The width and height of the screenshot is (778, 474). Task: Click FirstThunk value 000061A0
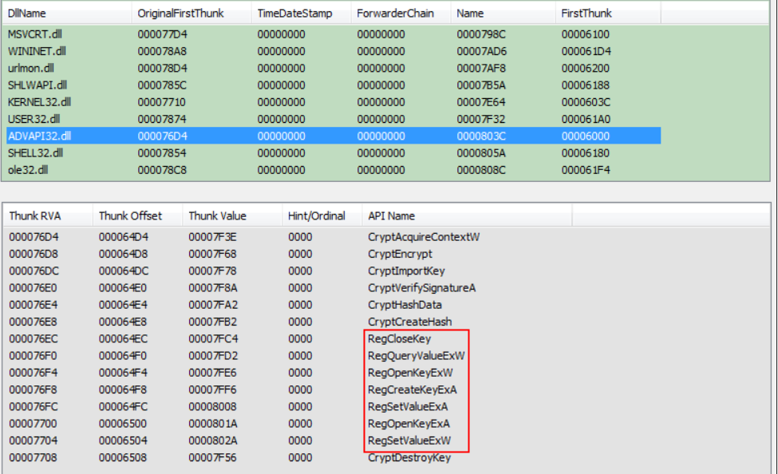point(586,119)
